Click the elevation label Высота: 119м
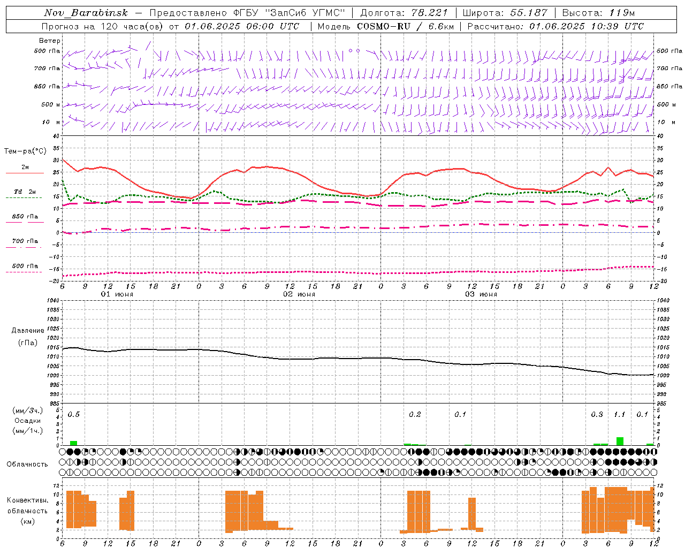Screen dimensions: 685x548 598,13
